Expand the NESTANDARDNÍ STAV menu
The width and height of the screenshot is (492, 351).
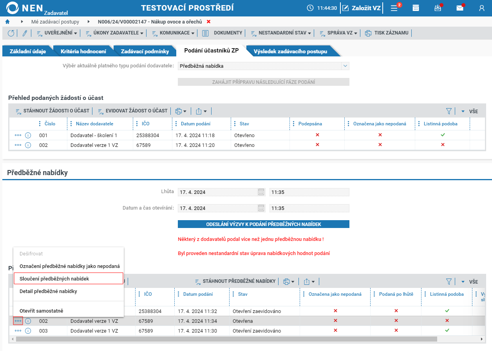coord(280,33)
